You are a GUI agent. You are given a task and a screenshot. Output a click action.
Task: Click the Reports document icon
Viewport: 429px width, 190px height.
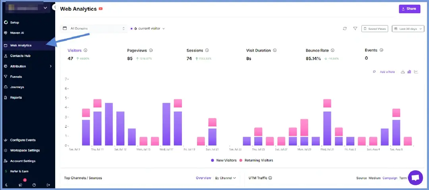[6, 98]
